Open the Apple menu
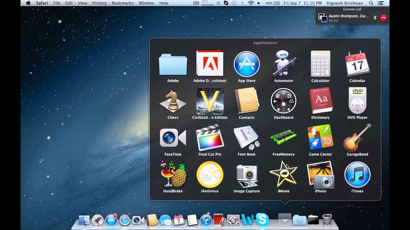 click(28, 3)
